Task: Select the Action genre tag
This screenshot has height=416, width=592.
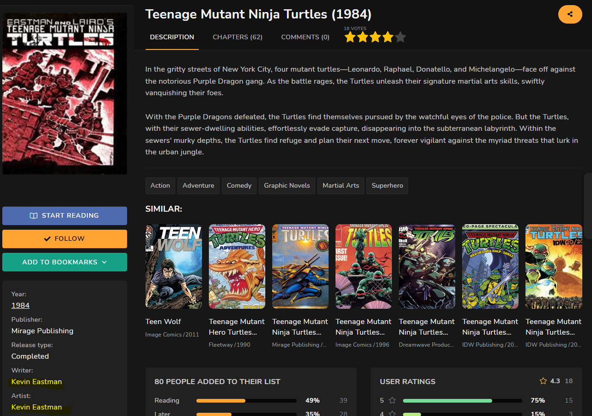Action: (160, 185)
